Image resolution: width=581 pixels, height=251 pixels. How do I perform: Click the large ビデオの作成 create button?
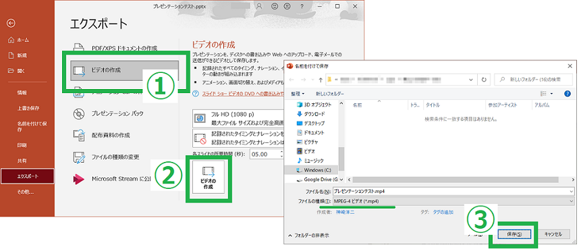[x=209, y=177]
